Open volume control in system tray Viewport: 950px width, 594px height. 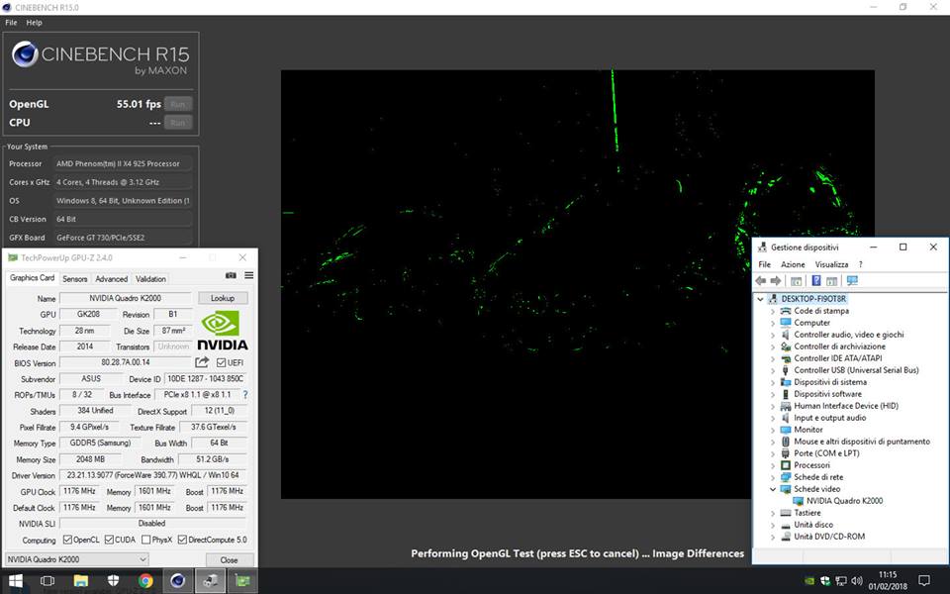tap(857, 581)
